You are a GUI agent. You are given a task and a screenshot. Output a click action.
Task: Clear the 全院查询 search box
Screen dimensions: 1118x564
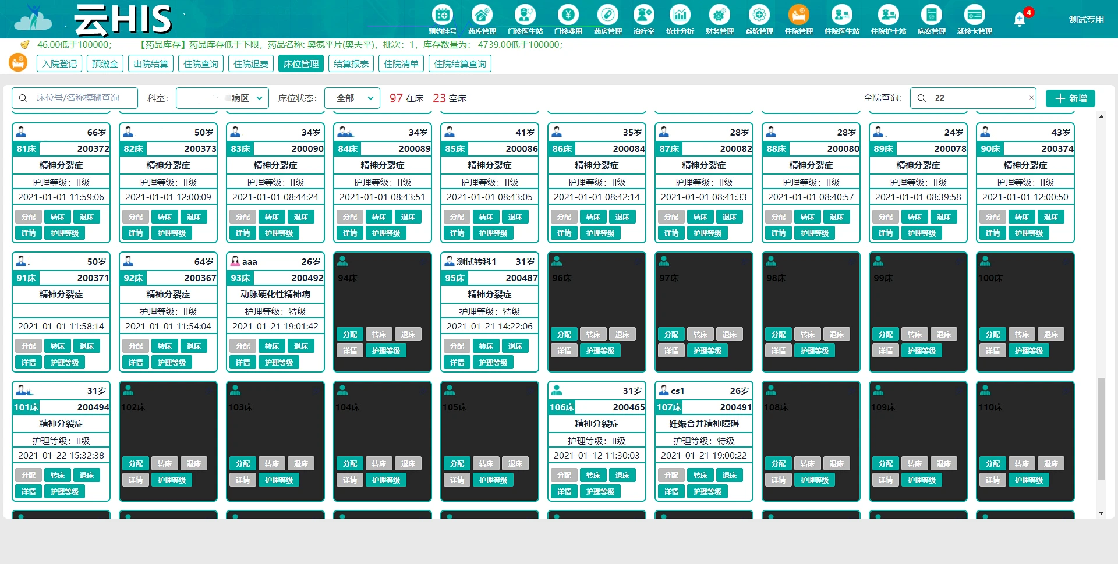click(1031, 98)
